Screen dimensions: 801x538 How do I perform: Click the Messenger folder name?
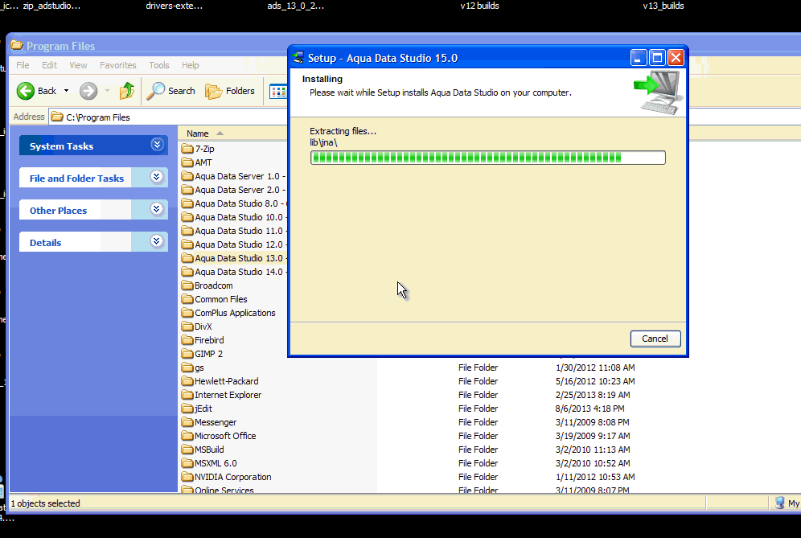click(216, 422)
